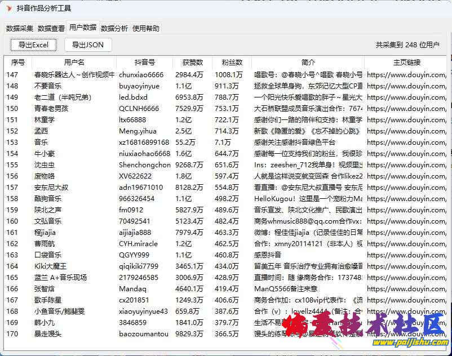Open the 数据查看 tab
The width and height of the screenshot is (452, 356).
click(51, 28)
